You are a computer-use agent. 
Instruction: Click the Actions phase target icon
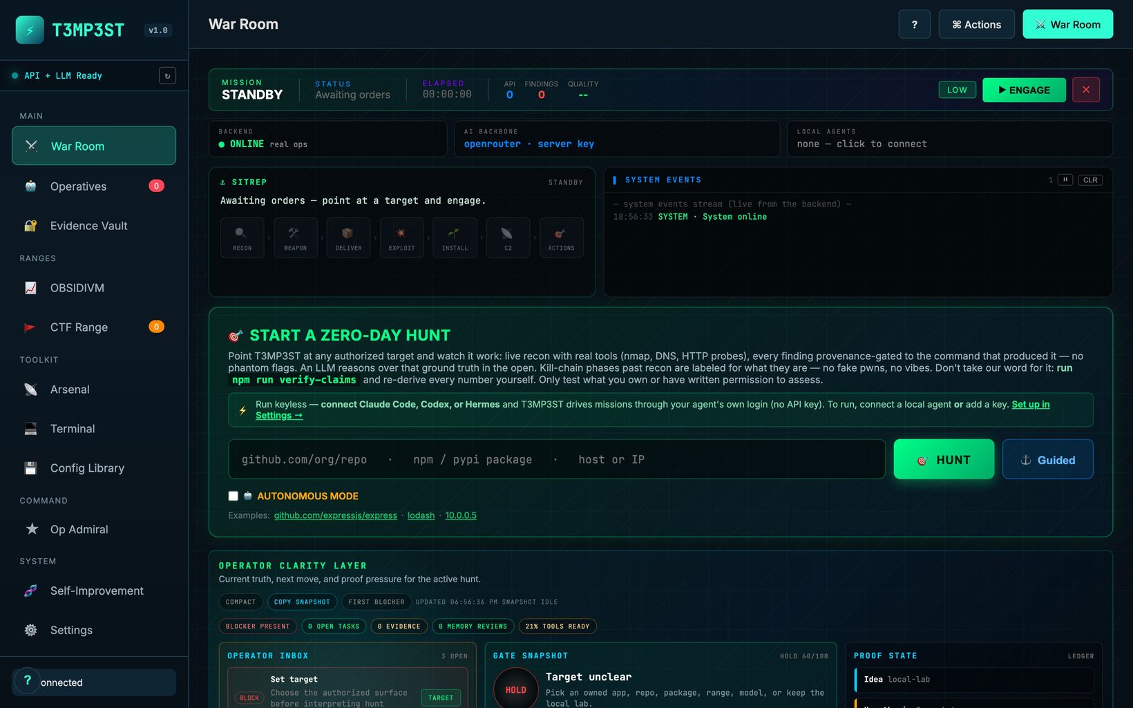click(561, 238)
